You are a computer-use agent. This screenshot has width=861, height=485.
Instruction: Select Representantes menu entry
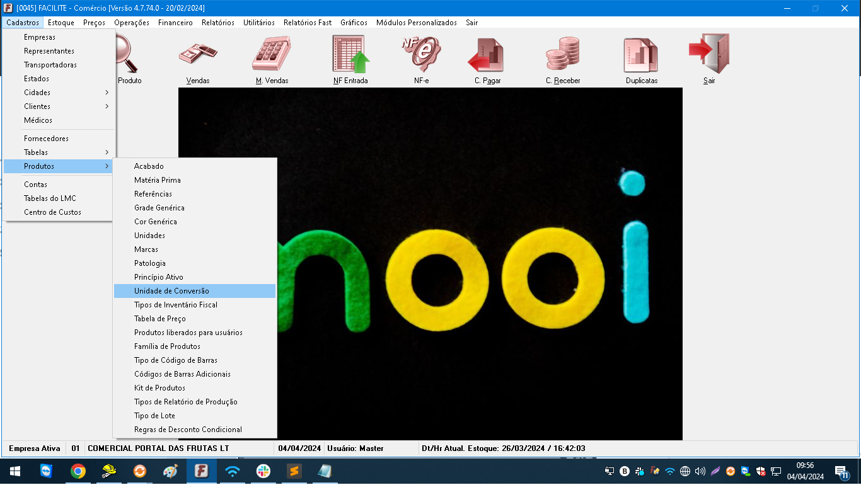pyautogui.click(x=60, y=51)
